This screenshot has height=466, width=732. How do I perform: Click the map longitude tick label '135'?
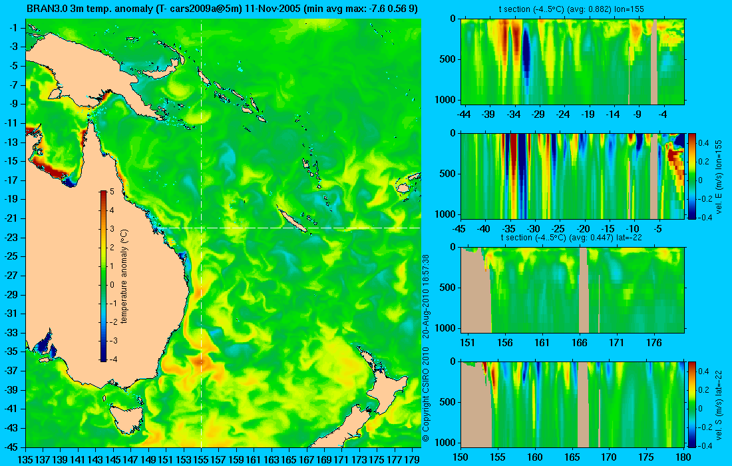pyautogui.click(x=25, y=460)
